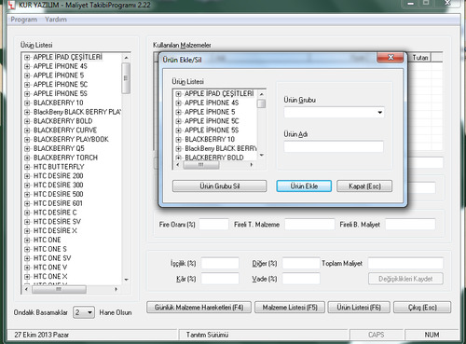Select HTC DESİRE C item

(x=55, y=213)
